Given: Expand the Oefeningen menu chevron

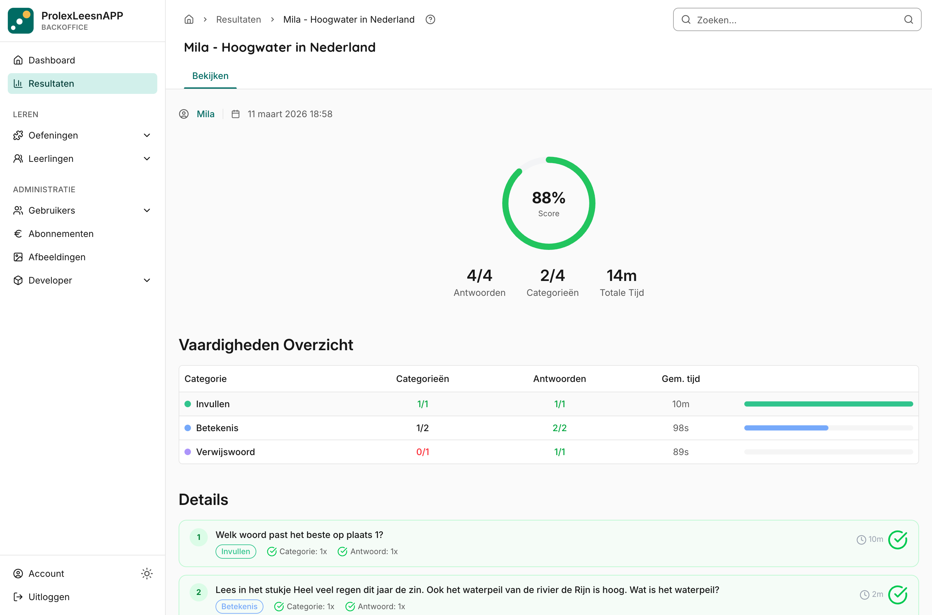Looking at the screenshot, I should click(147, 135).
